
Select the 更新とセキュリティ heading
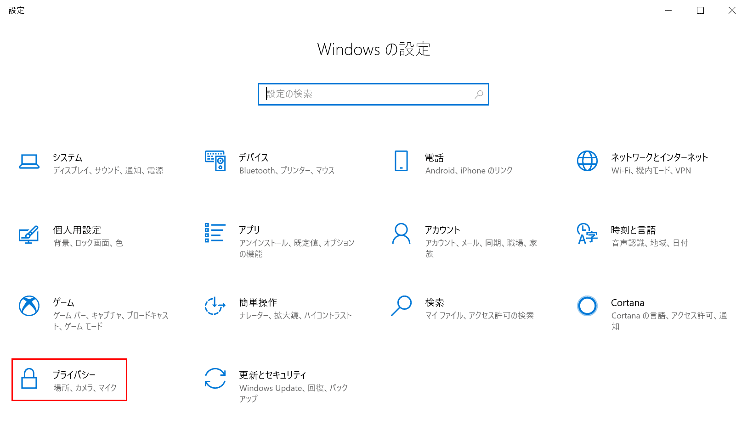click(x=272, y=375)
